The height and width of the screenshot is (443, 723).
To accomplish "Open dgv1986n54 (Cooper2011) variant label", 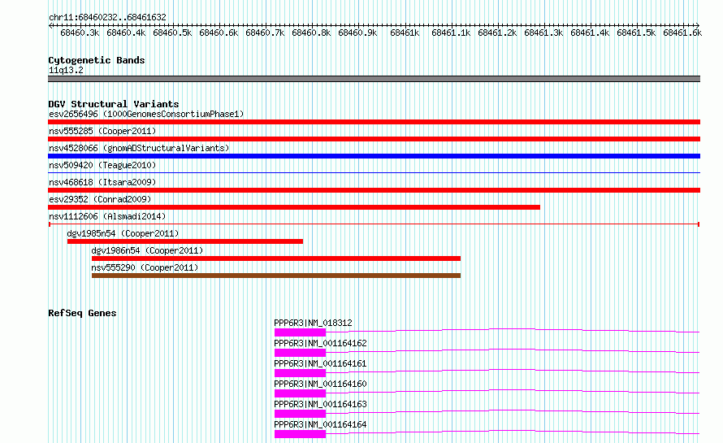I will (147, 250).
